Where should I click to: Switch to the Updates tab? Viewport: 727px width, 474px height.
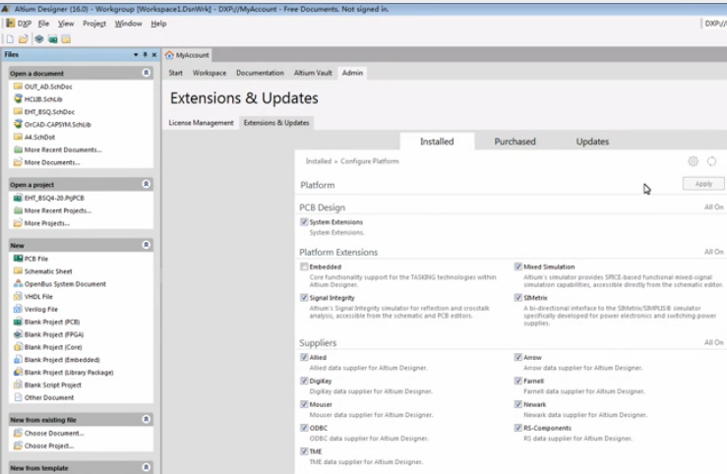592,142
